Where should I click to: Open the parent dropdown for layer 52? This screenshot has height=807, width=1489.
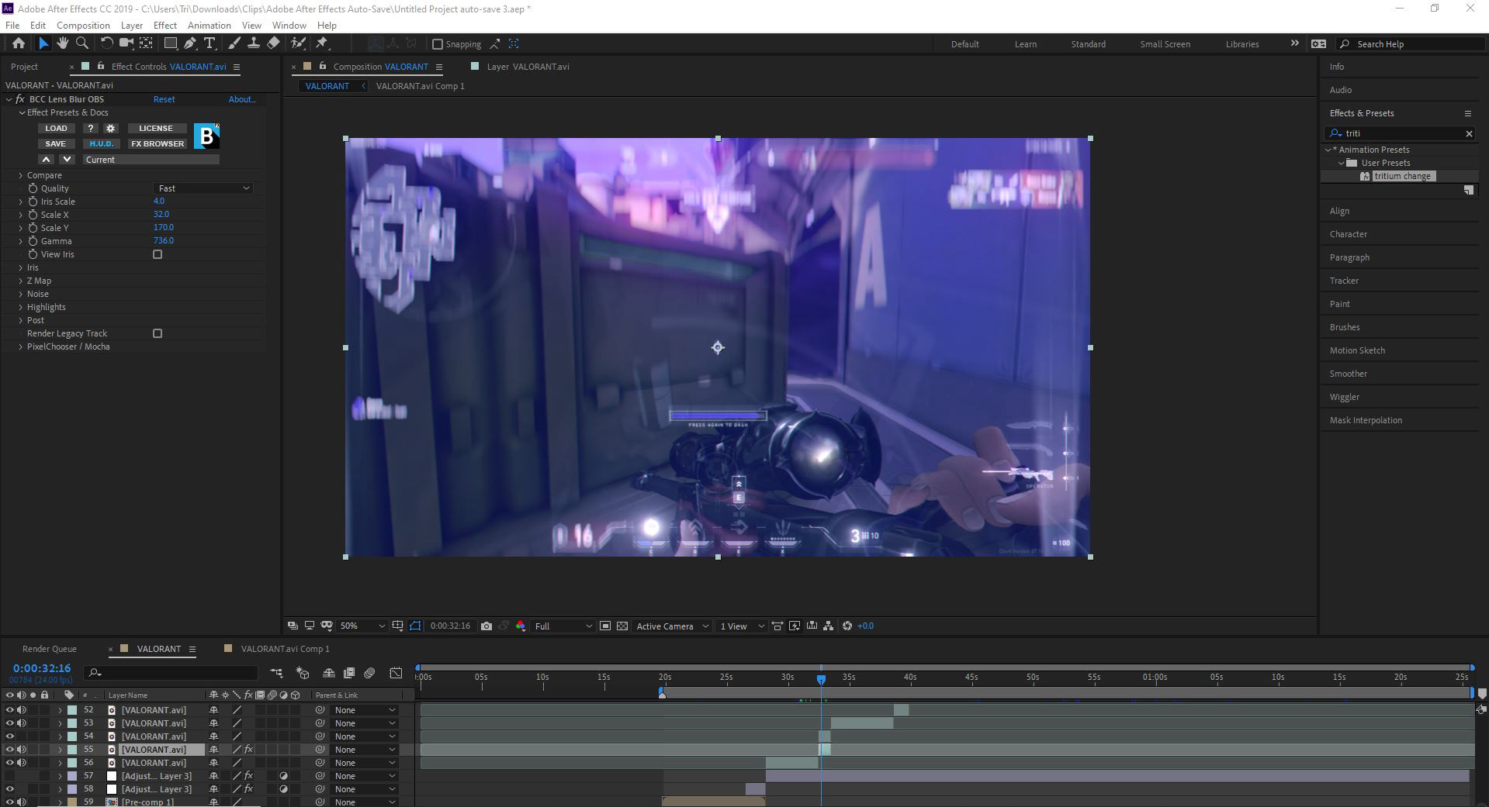coord(365,710)
